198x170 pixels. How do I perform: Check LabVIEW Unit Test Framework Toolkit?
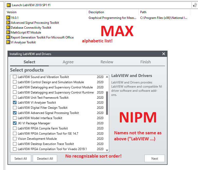15,97
